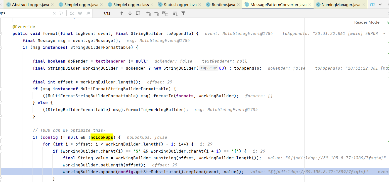
Task: Open search results in Find window
Action: (138, 14)
